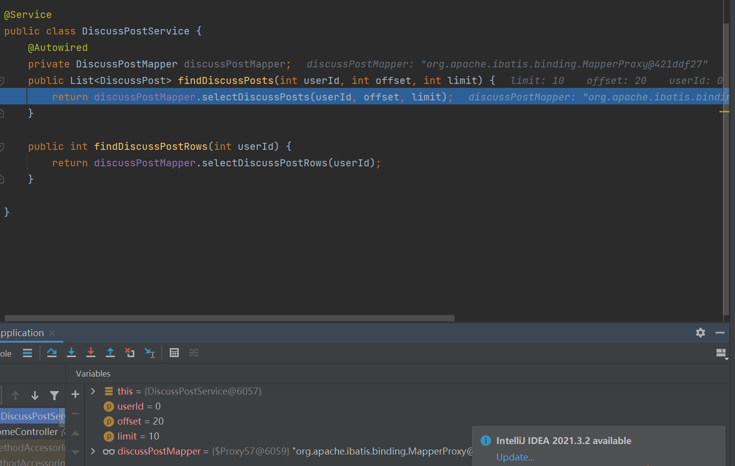Open the Evaluate Expression calculator
Image resolution: width=735 pixels, height=466 pixels.
pyautogui.click(x=174, y=353)
